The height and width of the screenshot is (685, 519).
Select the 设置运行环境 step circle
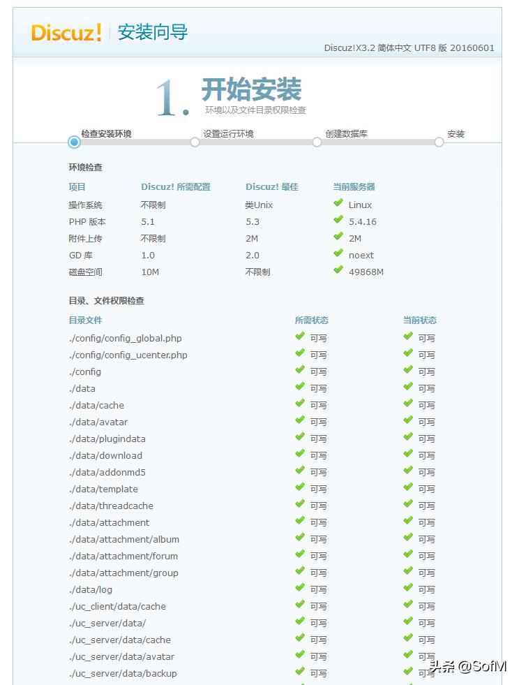point(195,142)
